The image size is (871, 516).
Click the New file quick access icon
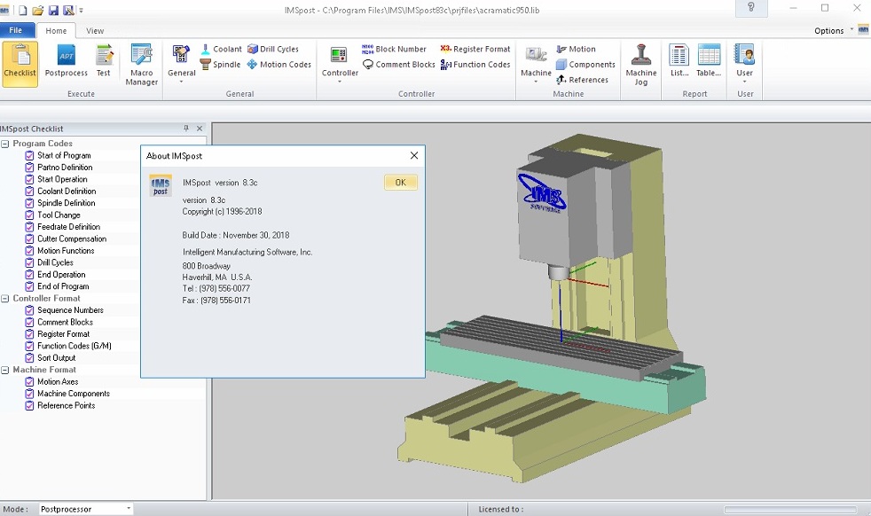point(23,10)
